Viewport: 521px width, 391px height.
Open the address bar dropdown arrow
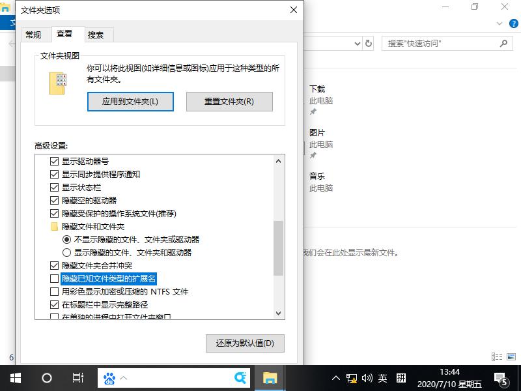click(x=358, y=43)
